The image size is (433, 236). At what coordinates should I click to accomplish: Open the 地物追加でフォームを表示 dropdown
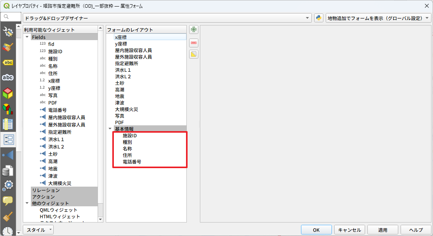click(378, 18)
